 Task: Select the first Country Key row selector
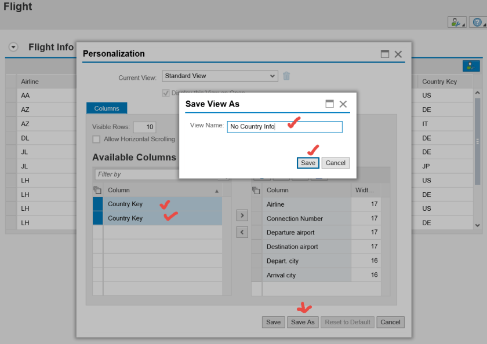click(x=97, y=204)
